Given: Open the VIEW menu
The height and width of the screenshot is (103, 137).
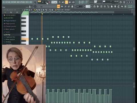Looking at the screenshot, I should [x=18, y=2].
